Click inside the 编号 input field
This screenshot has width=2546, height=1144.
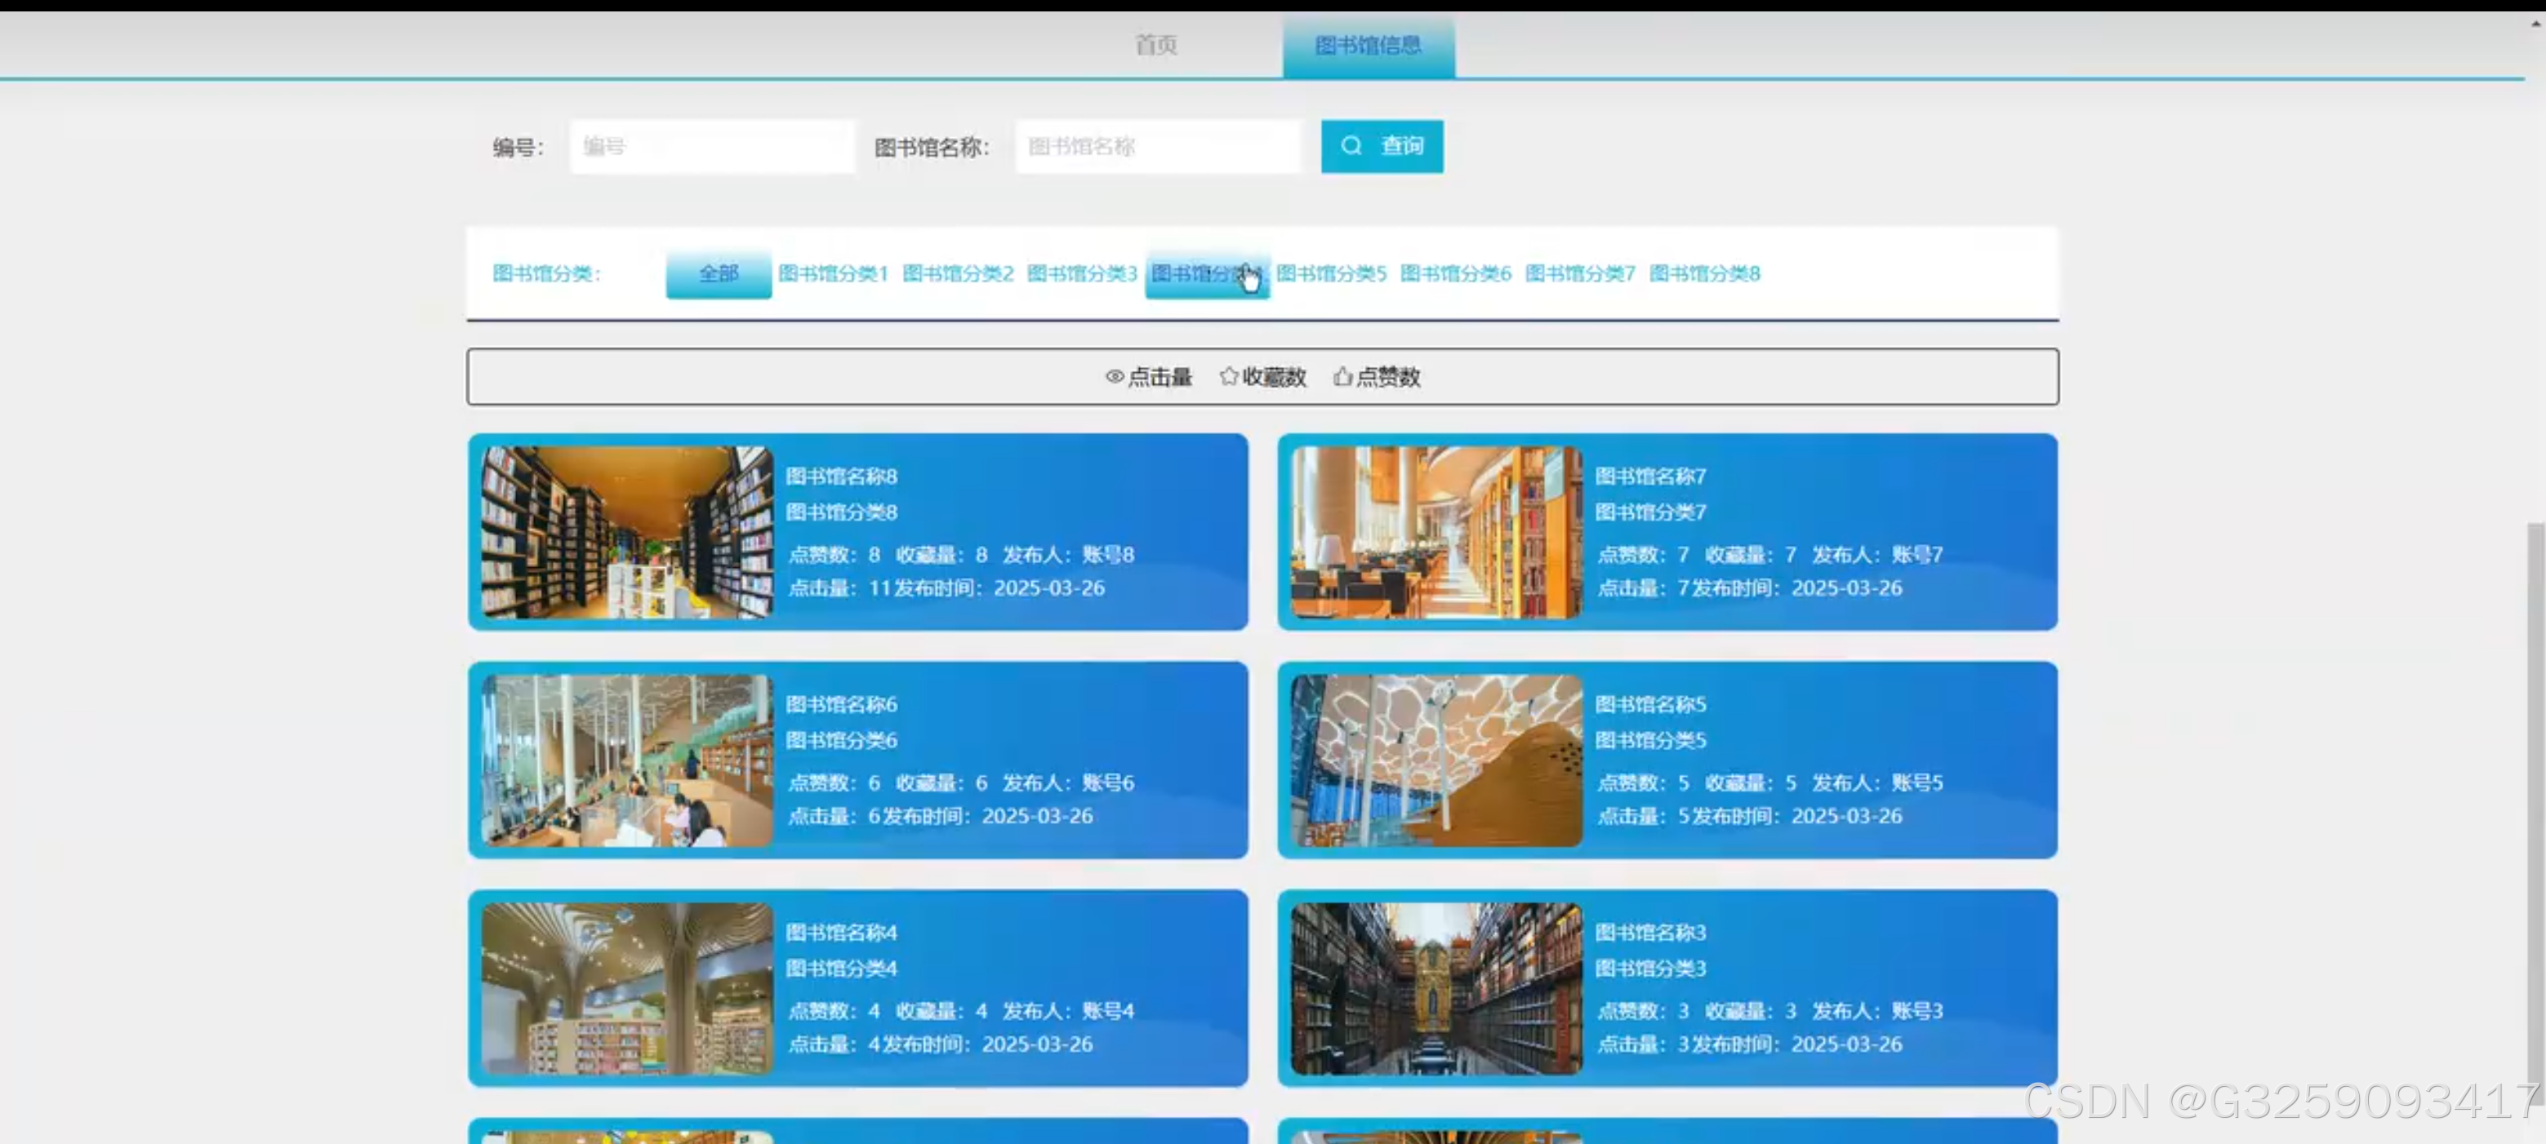[711, 146]
